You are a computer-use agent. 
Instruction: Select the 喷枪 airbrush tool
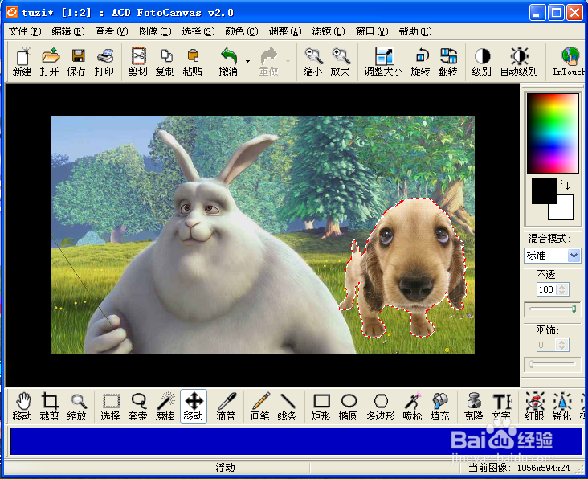coord(413,407)
